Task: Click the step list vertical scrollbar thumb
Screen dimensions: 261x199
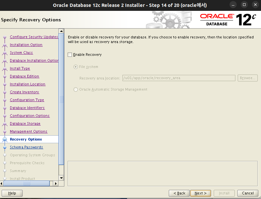Action: click(61, 99)
